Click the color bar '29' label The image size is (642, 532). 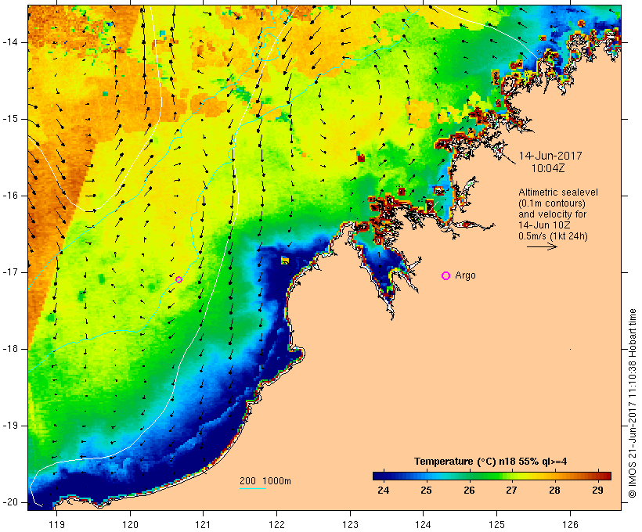597,490
